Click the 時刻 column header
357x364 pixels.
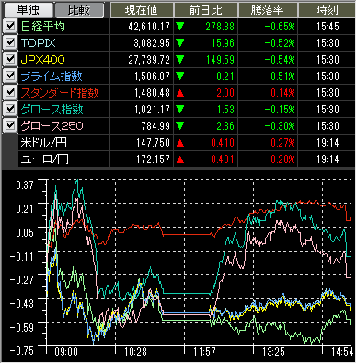point(327,10)
